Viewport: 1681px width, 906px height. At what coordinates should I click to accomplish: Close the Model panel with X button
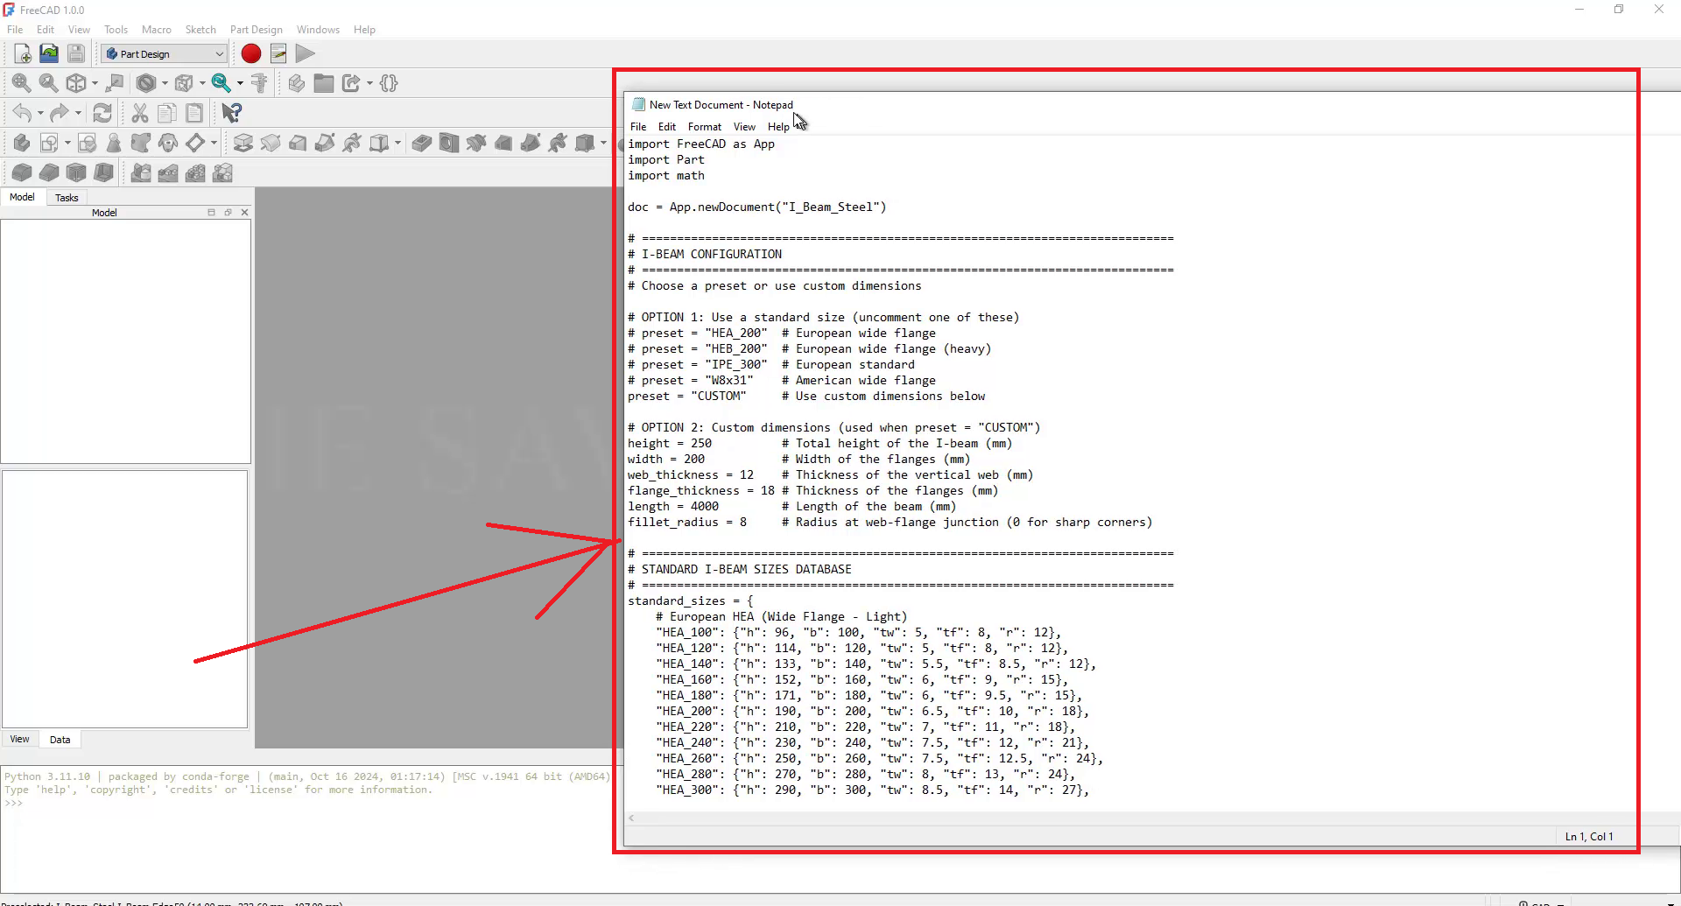click(x=244, y=213)
